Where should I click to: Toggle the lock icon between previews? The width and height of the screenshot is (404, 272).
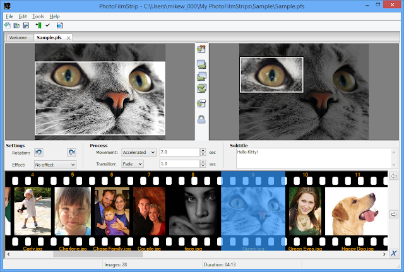201,119
